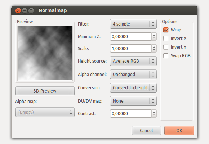
Task: Click the grayscale preview image
Action: 45,53
